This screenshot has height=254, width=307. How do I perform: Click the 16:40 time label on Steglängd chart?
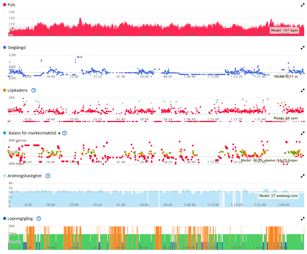[x=51, y=77]
